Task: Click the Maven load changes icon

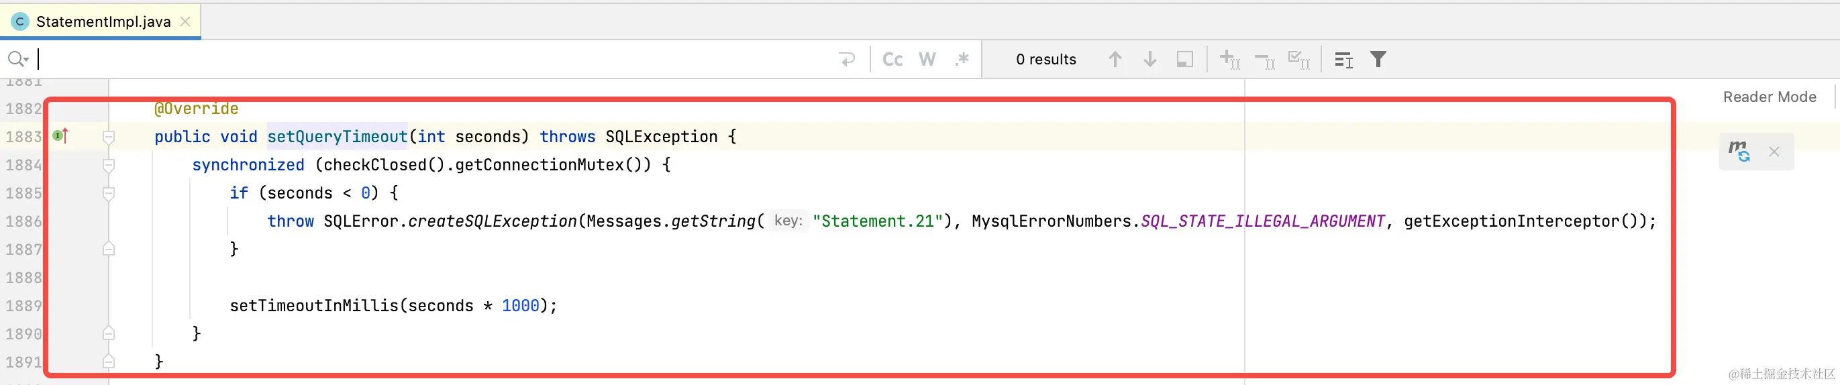Action: coord(1739,151)
